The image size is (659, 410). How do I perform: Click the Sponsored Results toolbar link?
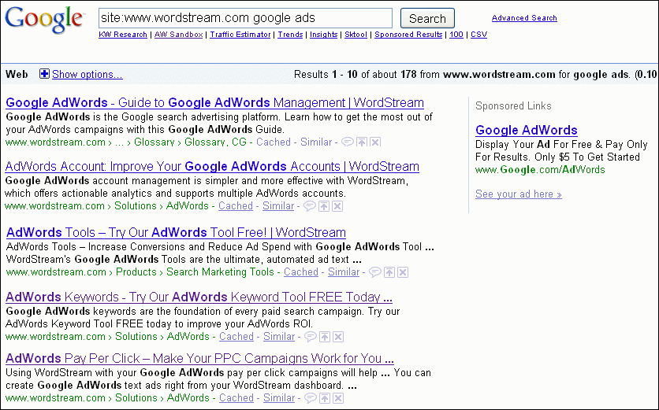[x=408, y=35]
